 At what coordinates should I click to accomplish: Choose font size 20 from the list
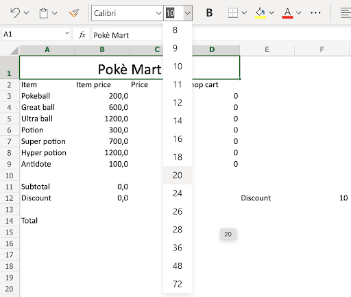point(178,175)
